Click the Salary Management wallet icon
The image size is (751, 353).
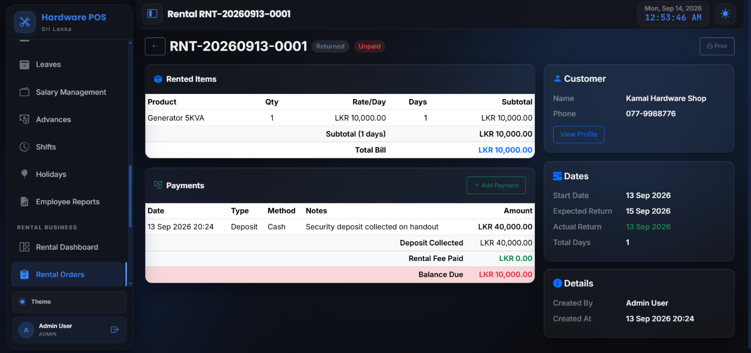click(x=24, y=92)
